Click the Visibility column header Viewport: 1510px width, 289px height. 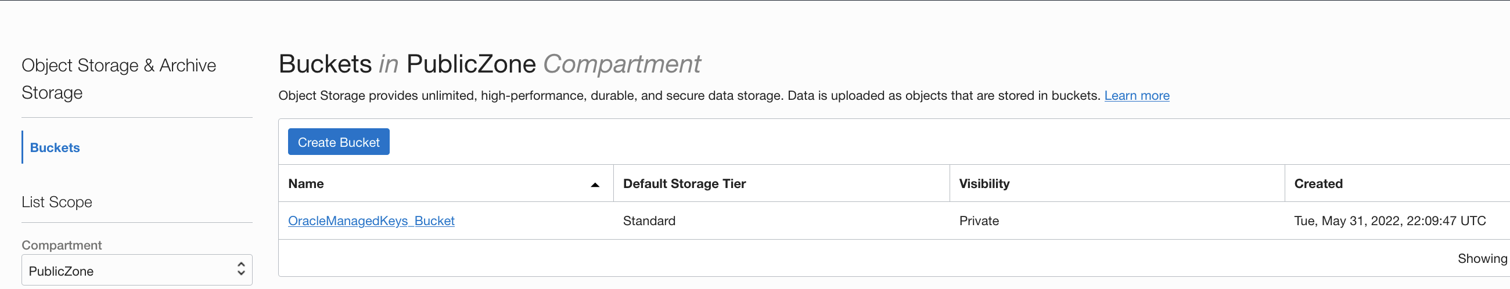[984, 184]
